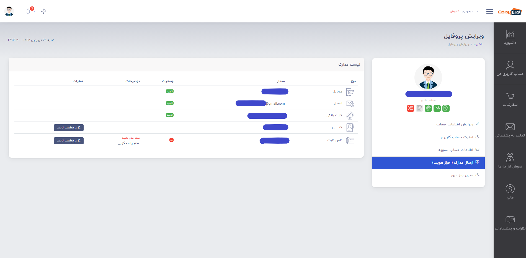Click علت عدم تایید red label
The width and height of the screenshot is (526, 258).
[131, 138]
